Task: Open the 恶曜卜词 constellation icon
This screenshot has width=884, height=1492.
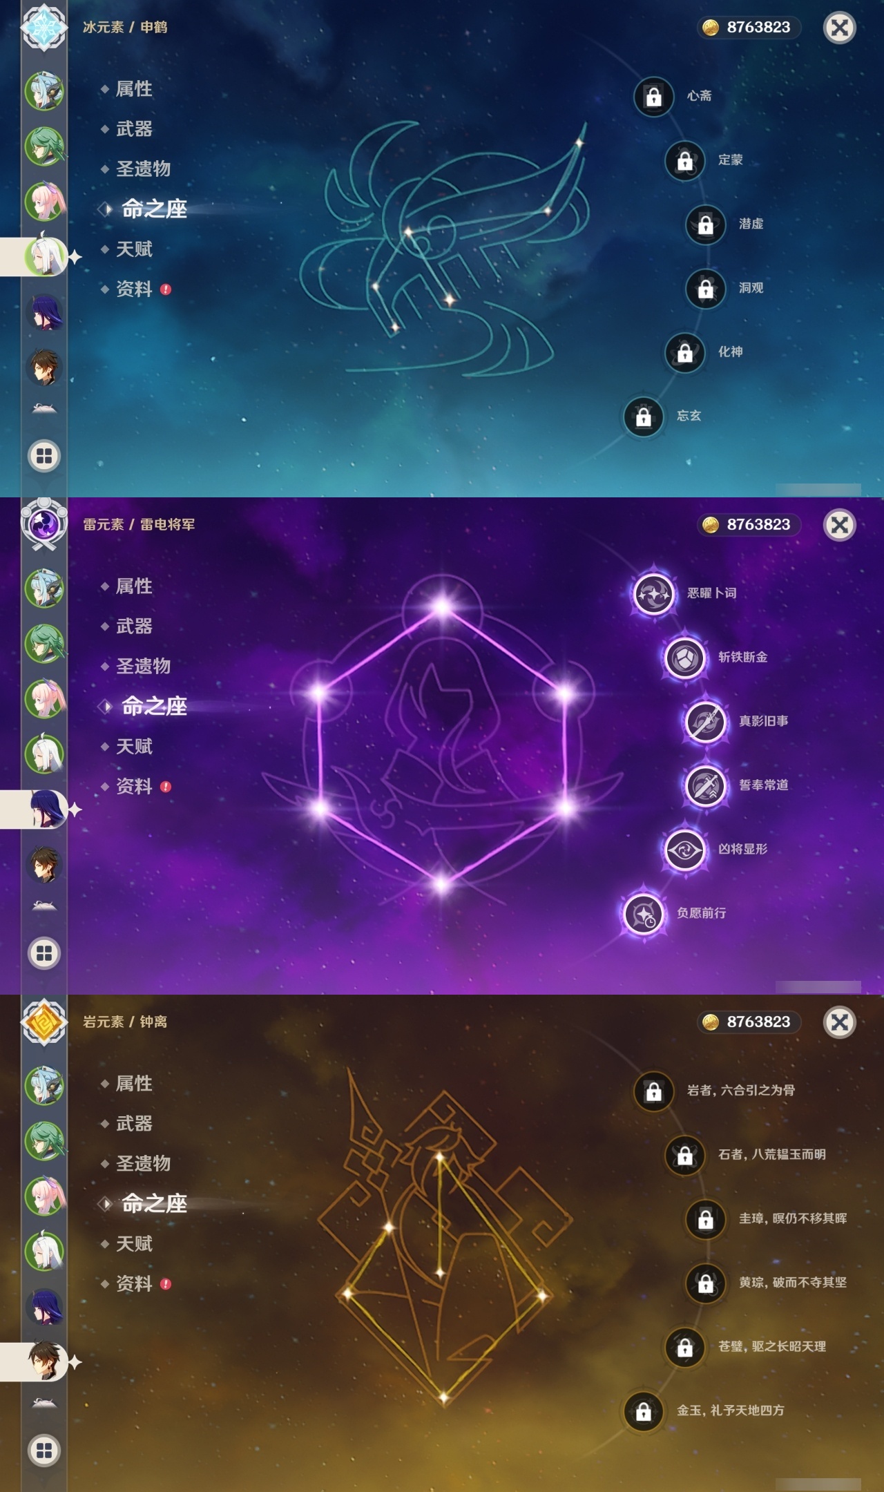Action: 653,593
